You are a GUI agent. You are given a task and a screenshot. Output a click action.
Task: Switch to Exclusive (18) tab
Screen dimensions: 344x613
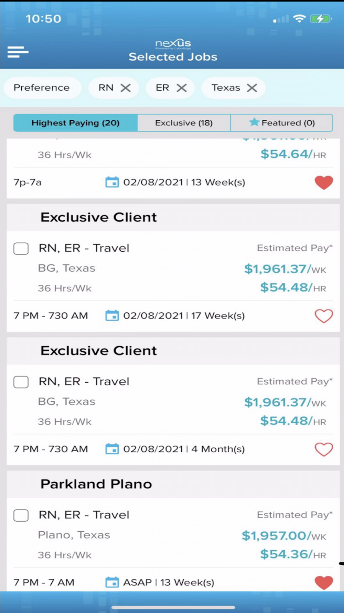pyautogui.click(x=184, y=123)
